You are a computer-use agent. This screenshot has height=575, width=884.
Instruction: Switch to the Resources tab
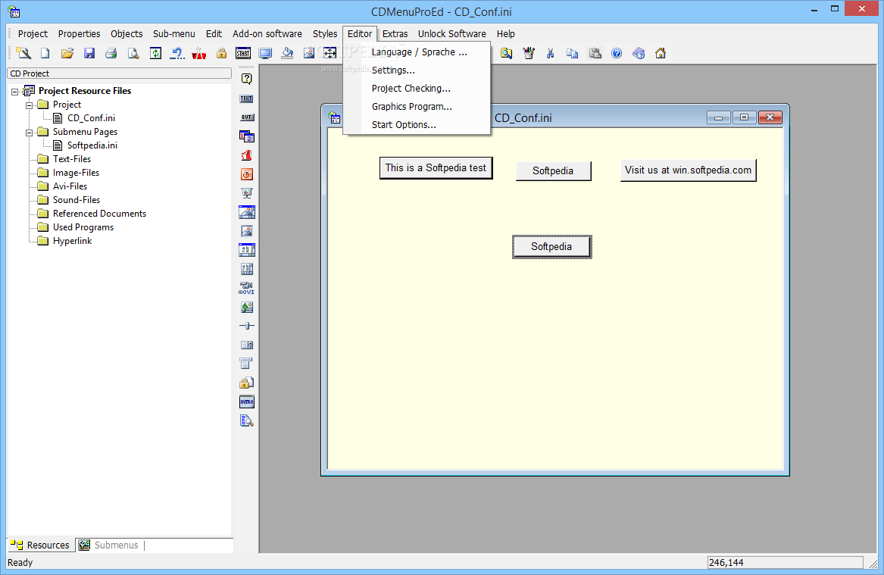point(41,545)
